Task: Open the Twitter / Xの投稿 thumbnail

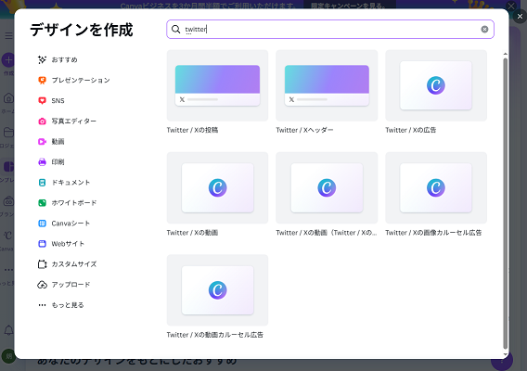Action: 217,85
